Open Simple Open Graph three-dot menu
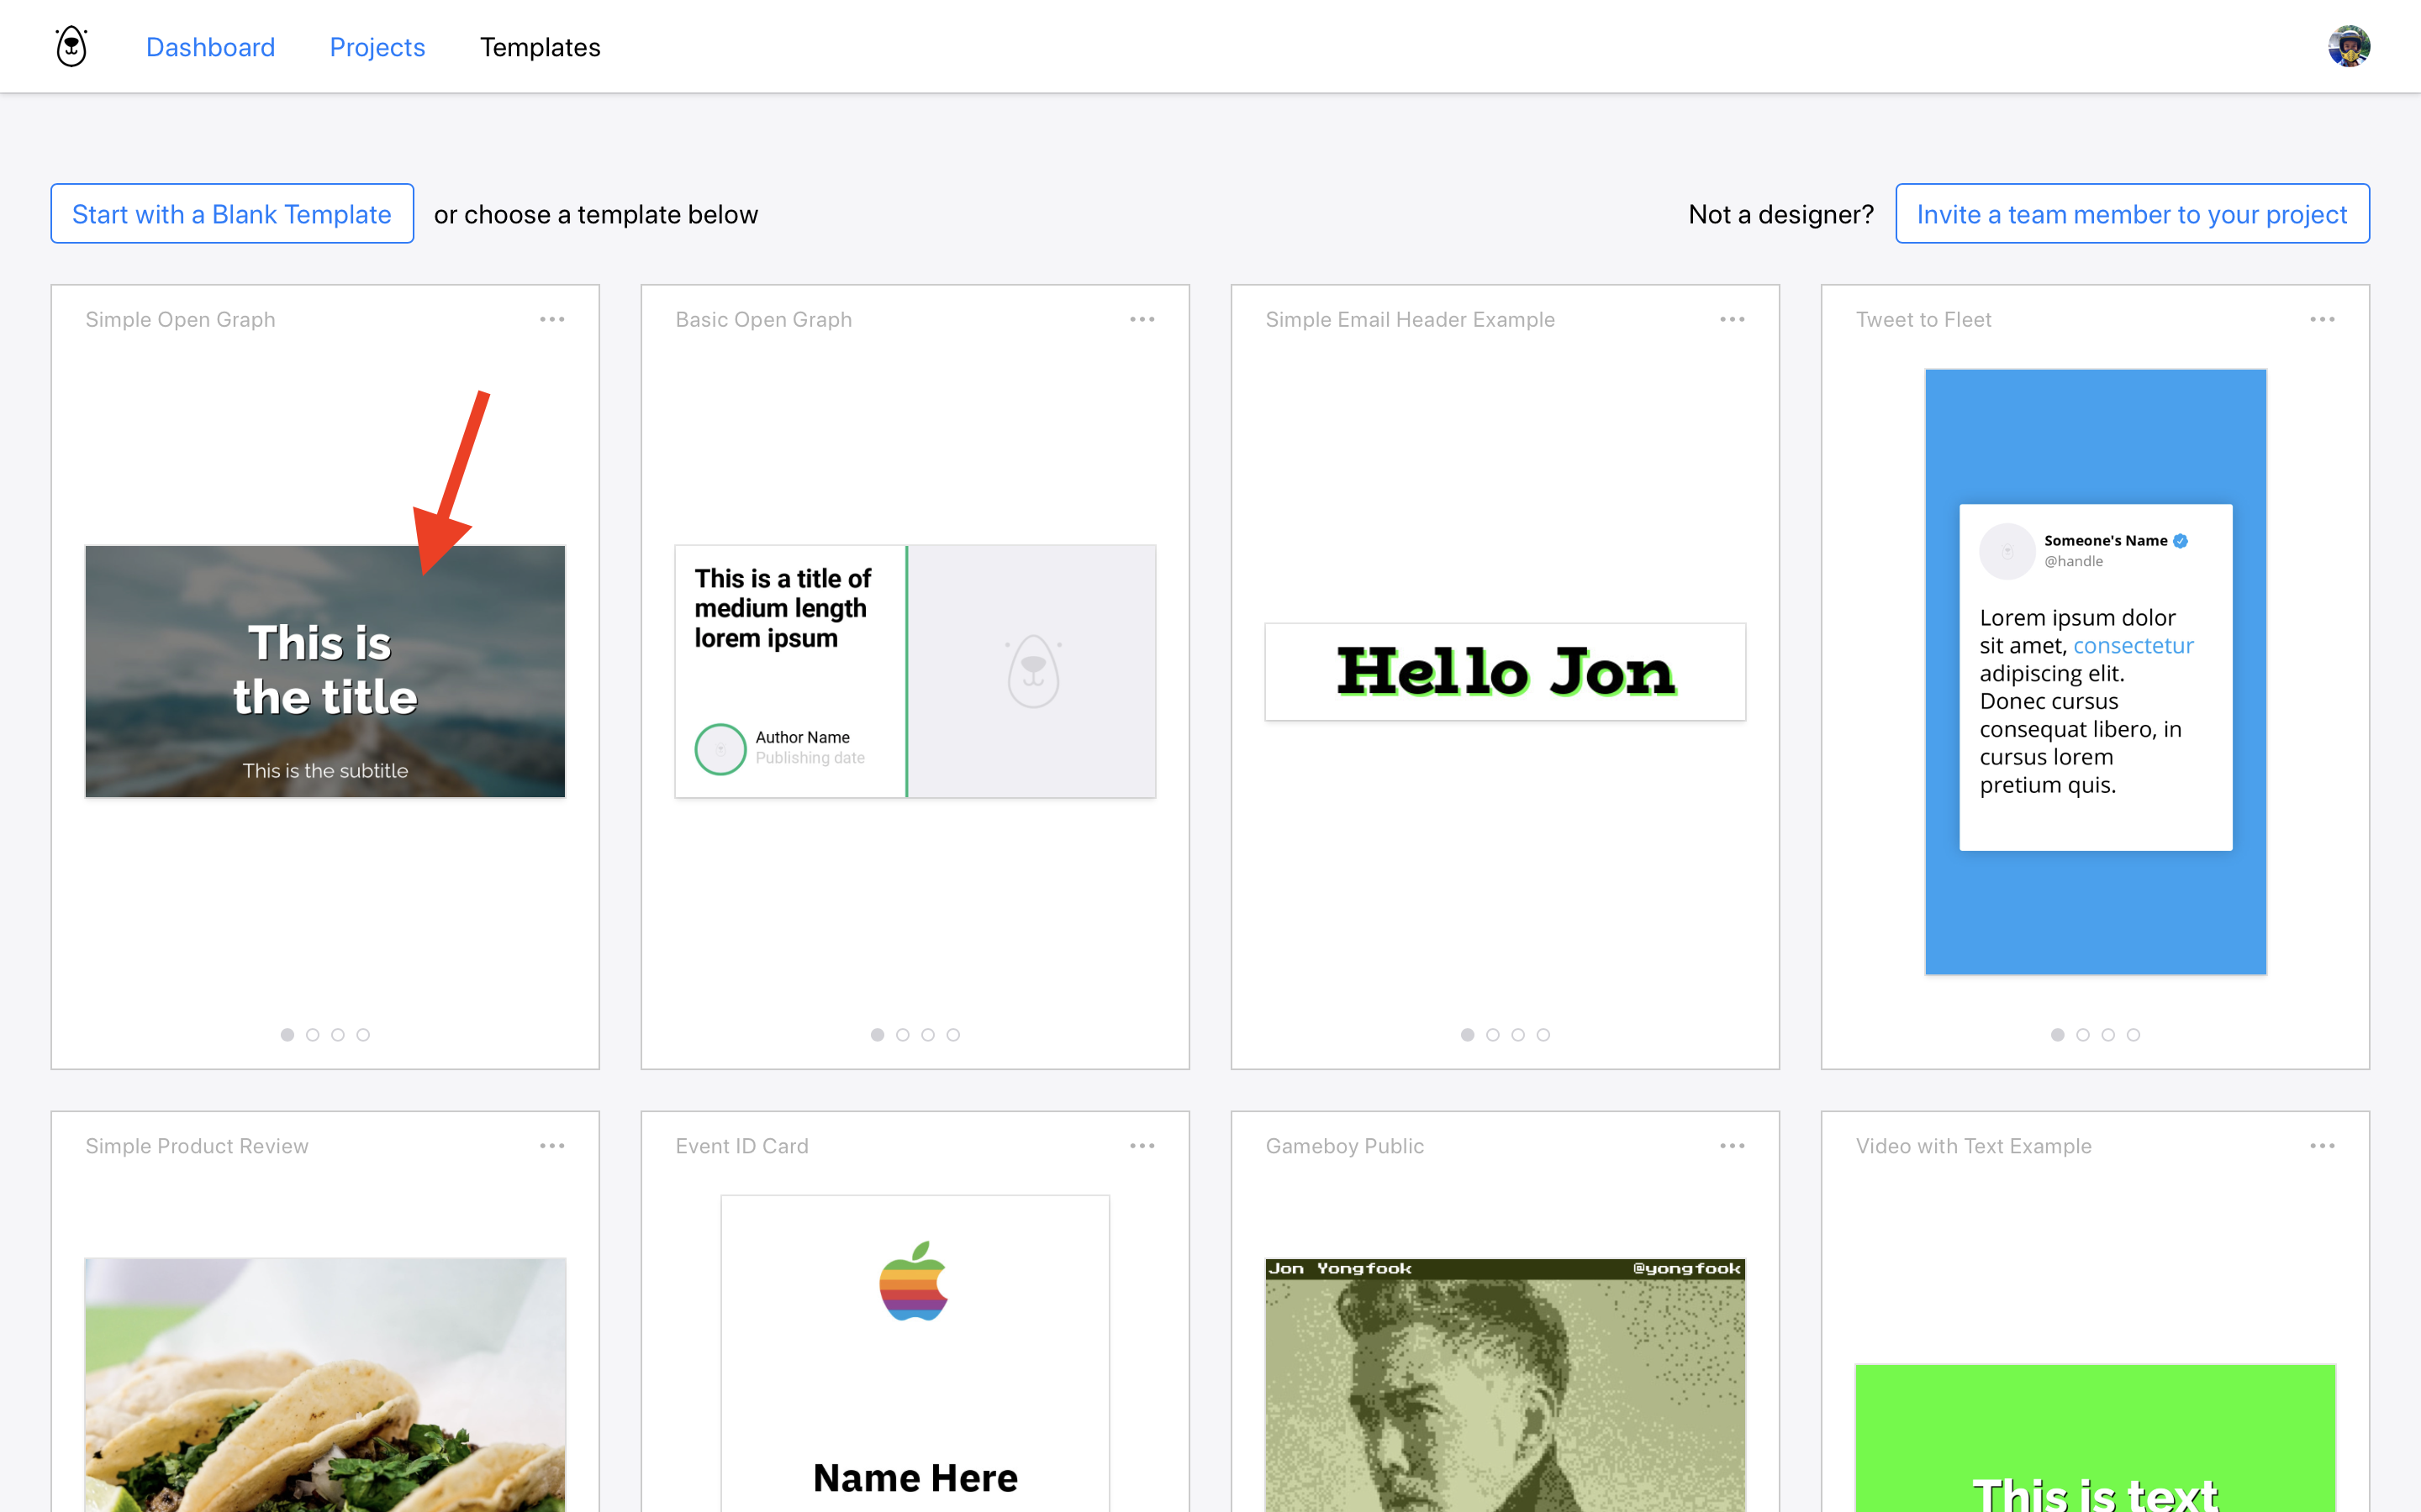The height and width of the screenshot is (1512, 2421). (552, 319)
